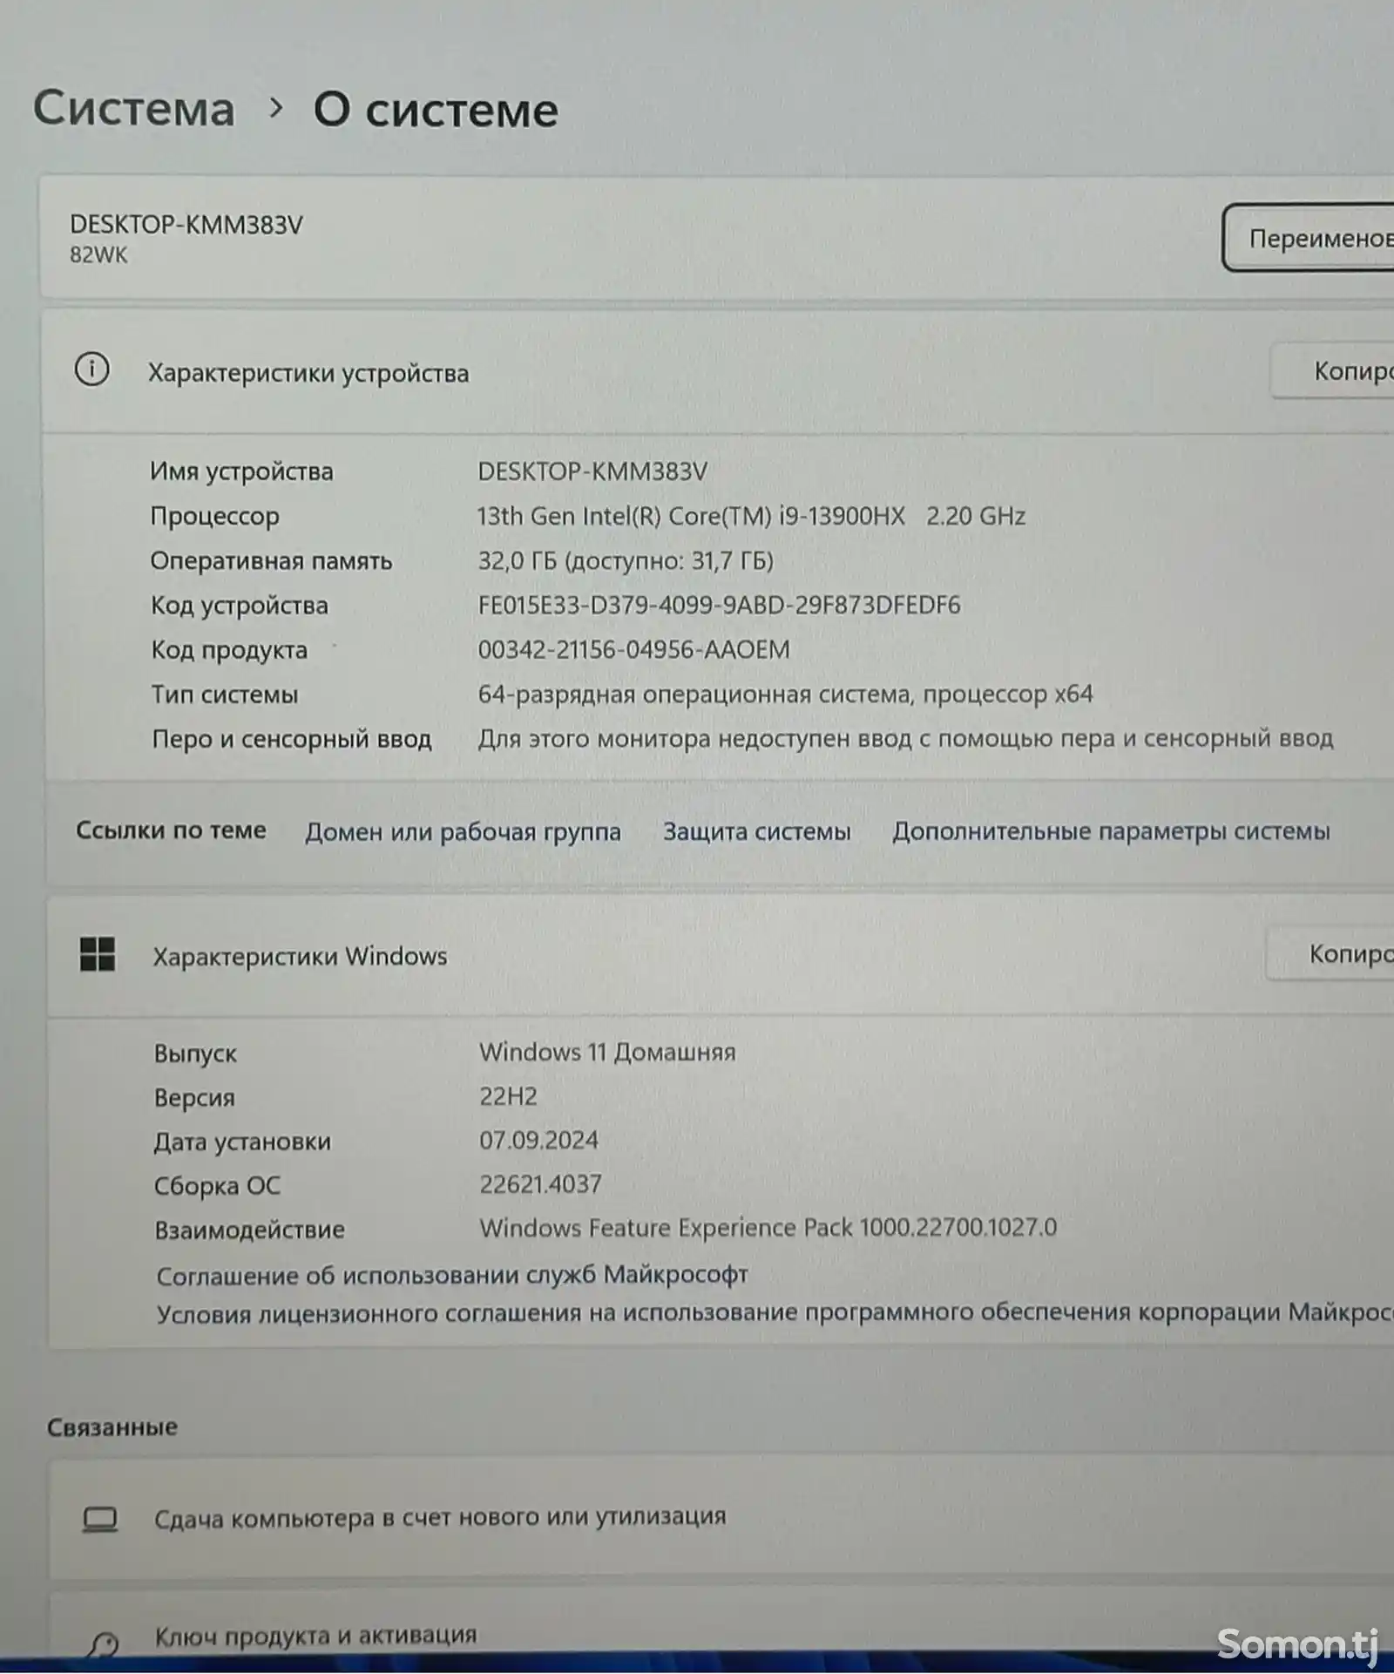This screenshot has height=1674, width=1394.
Task: Select processor value i9-13900HX text
Action: (x=751, y=516)
